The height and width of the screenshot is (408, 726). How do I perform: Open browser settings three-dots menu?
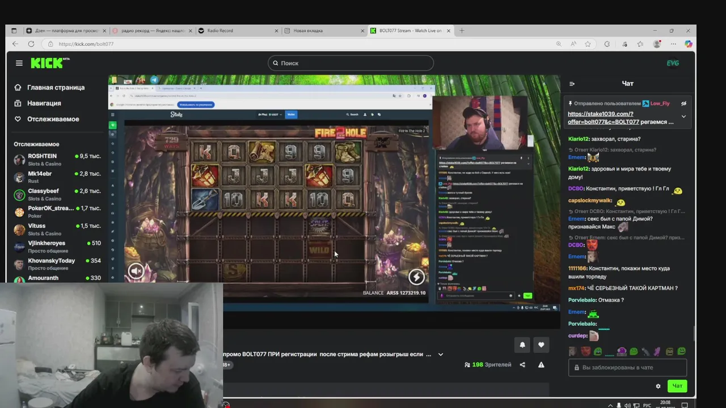click(673, 44)
